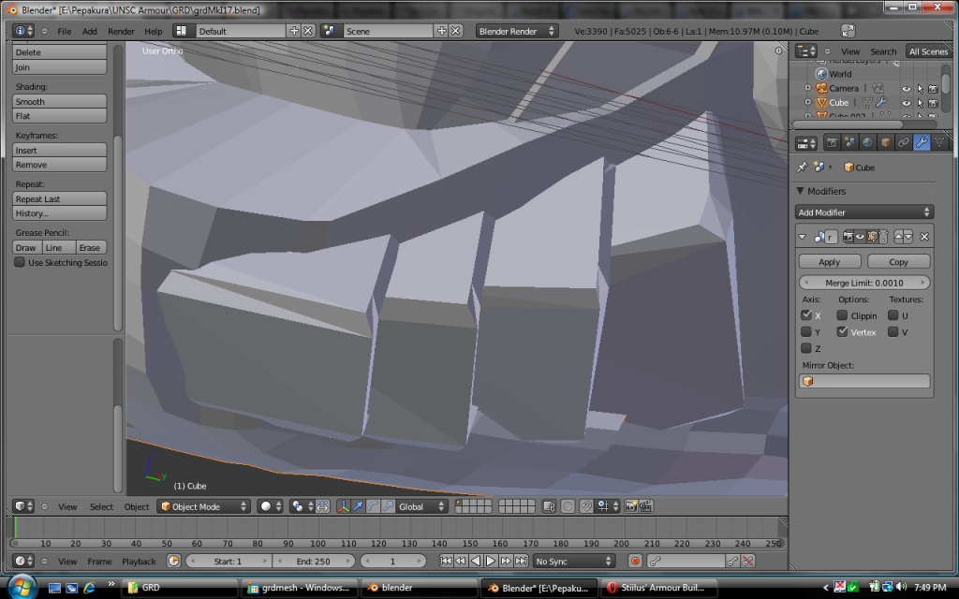Enable the Y axis mirror checkbox
959x599 pixels.
[x=806, y=332]
